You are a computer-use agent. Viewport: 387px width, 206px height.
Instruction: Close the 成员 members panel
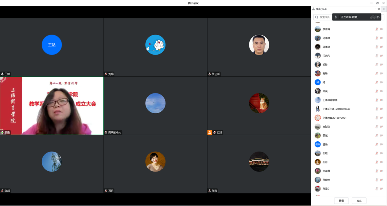(379, 9)
